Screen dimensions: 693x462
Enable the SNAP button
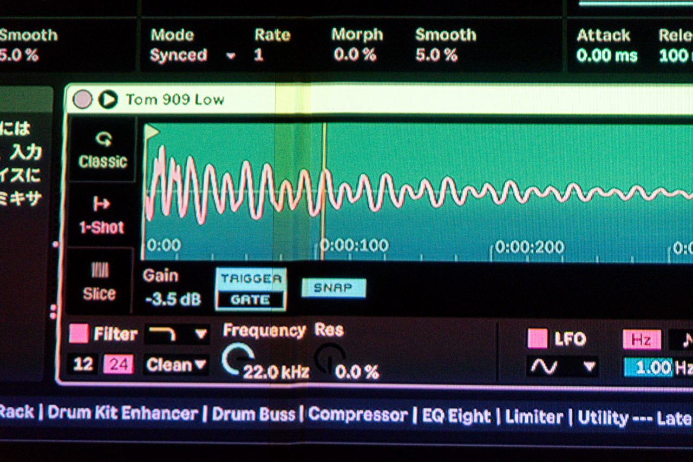click(x=334, y=288)
